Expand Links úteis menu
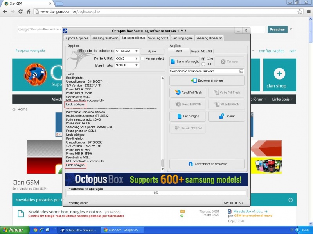This screenshot has height=234, width=313. click(282, 99)
